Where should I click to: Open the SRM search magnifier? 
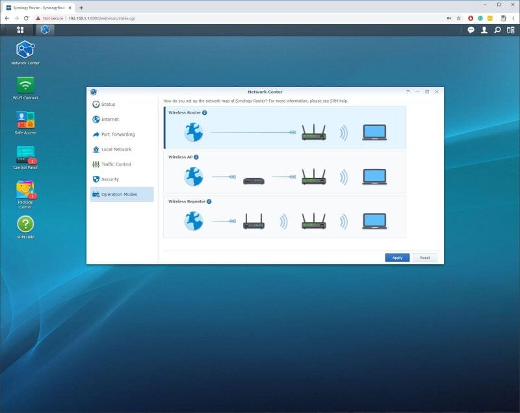[x=498, y=30]
